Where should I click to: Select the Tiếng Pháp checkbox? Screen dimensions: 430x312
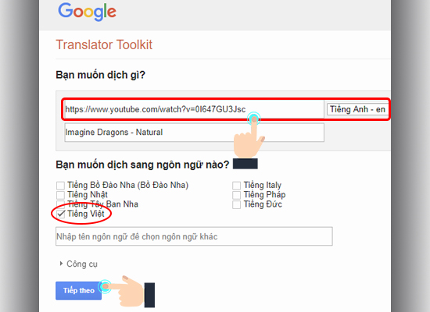click(236, 195)
